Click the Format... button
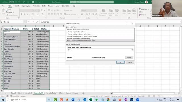This screenshot has height=102, width=182. (x=129, y=58)
